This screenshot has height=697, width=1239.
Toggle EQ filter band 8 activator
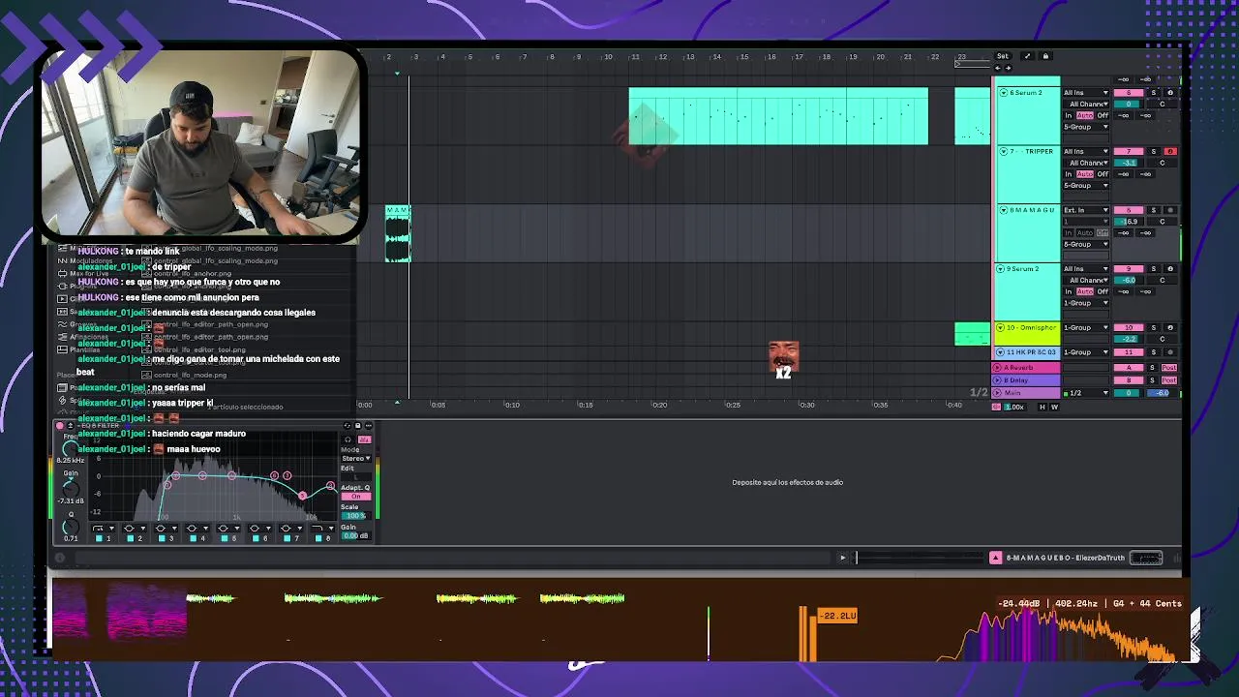[318, 538]
